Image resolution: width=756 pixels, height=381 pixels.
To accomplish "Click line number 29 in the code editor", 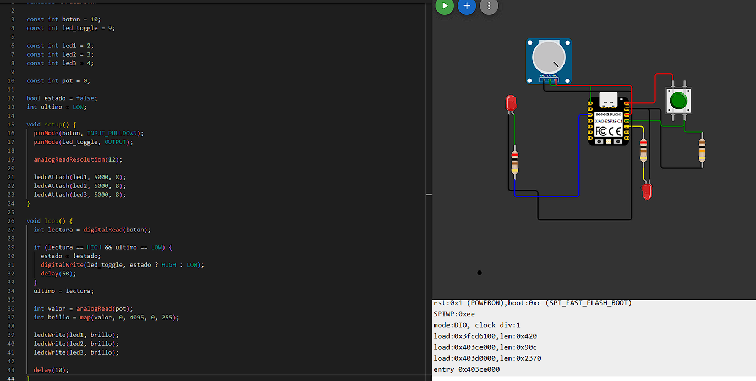I will (11, 247).
